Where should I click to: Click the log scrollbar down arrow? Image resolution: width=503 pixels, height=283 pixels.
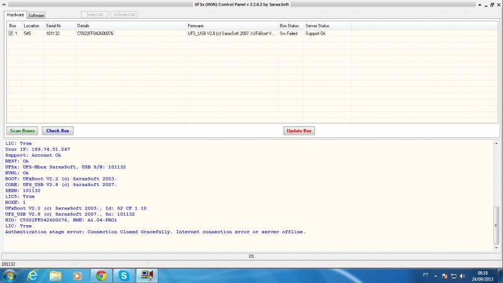(x=496, y=248)
